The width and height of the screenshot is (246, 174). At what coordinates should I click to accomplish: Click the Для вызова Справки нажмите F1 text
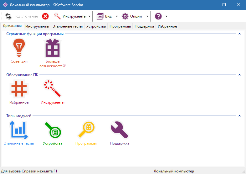(29, 171)
